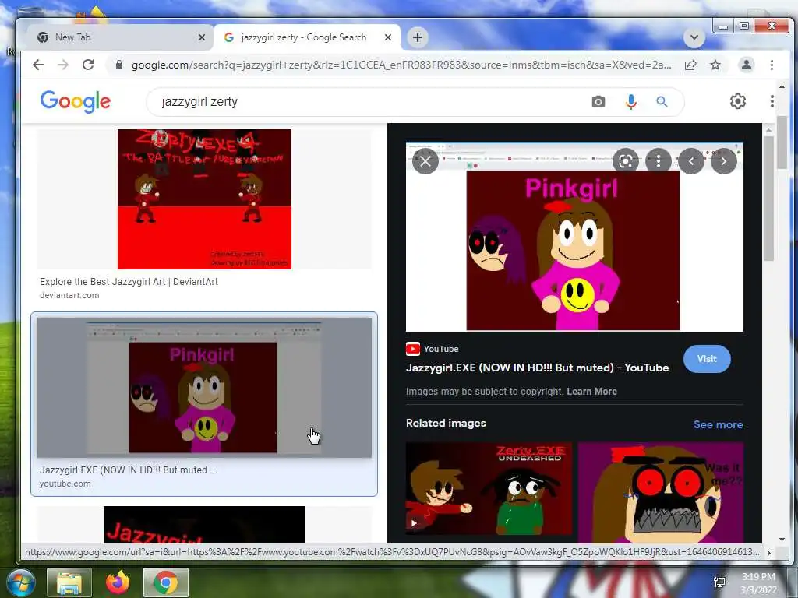Close the jazzygirl zerty Google Search tab
The width and height of the screenshot is (798, 598).
[388, 37]
